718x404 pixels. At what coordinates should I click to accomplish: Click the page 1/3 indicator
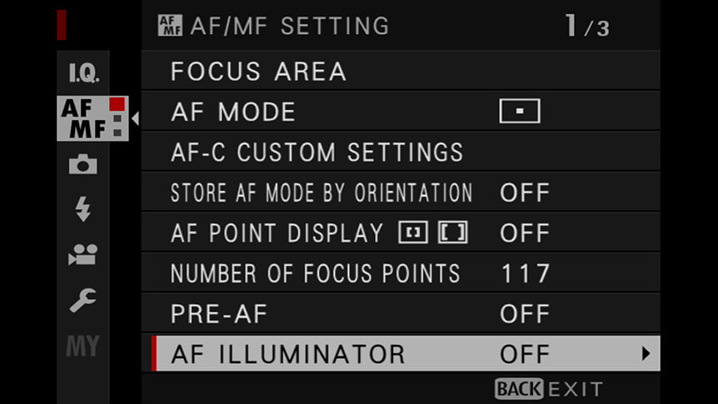(587, 26)
